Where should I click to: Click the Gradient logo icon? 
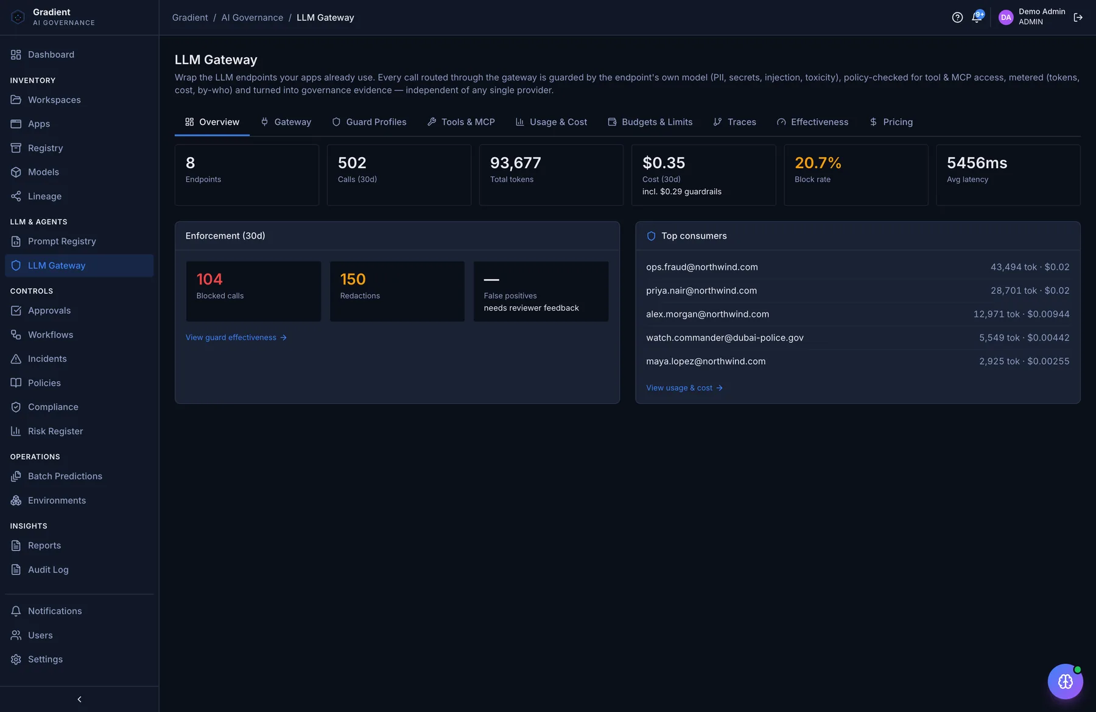18,17
